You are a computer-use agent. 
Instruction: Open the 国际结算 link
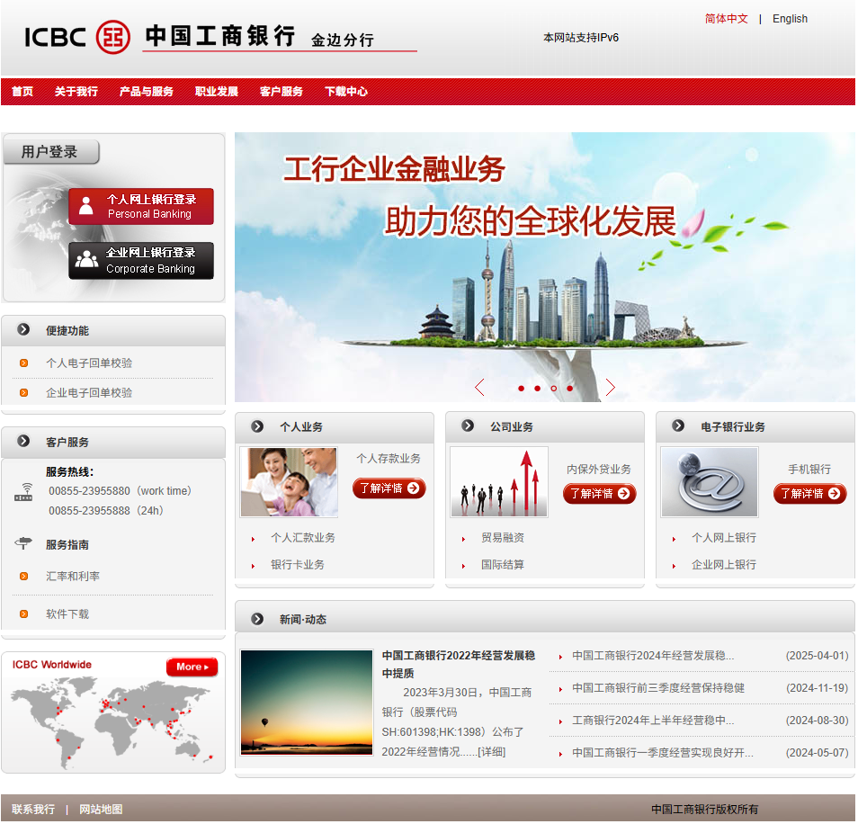coord(503,565)
